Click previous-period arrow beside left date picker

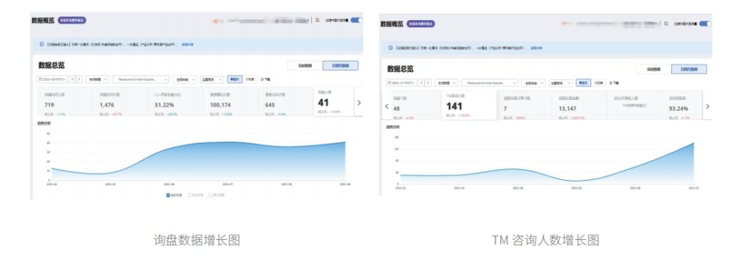click(73, 79)
